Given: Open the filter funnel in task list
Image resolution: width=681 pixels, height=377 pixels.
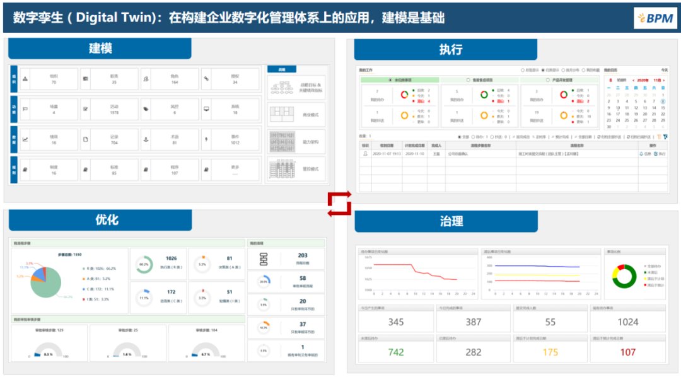Looking at the screenshot, I should (x=665, y=136).
